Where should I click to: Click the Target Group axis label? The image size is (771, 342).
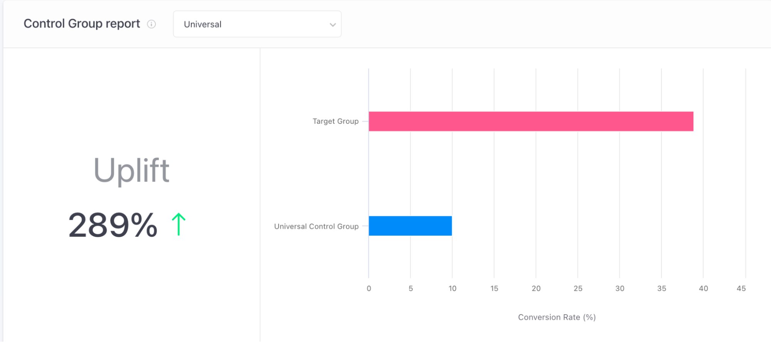coord(335,121)
